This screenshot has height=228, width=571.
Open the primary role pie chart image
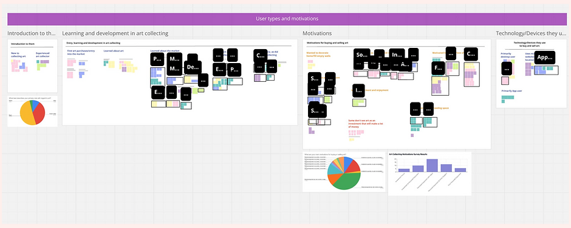32,112
